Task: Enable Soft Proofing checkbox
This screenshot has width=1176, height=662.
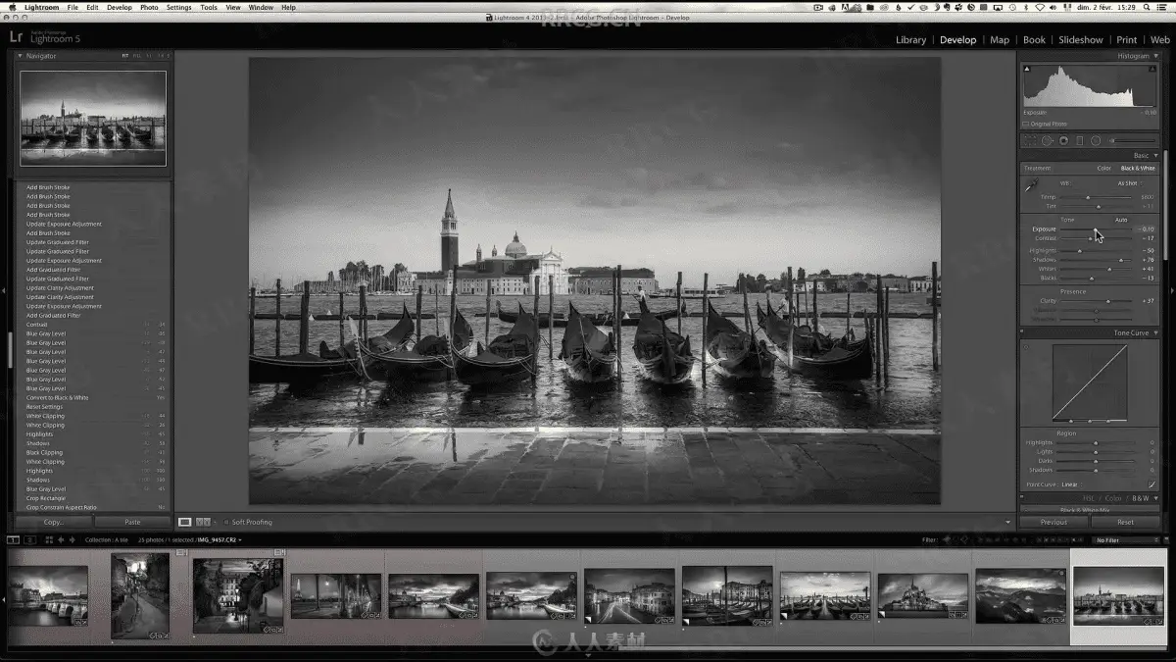Action: (226, 522)
